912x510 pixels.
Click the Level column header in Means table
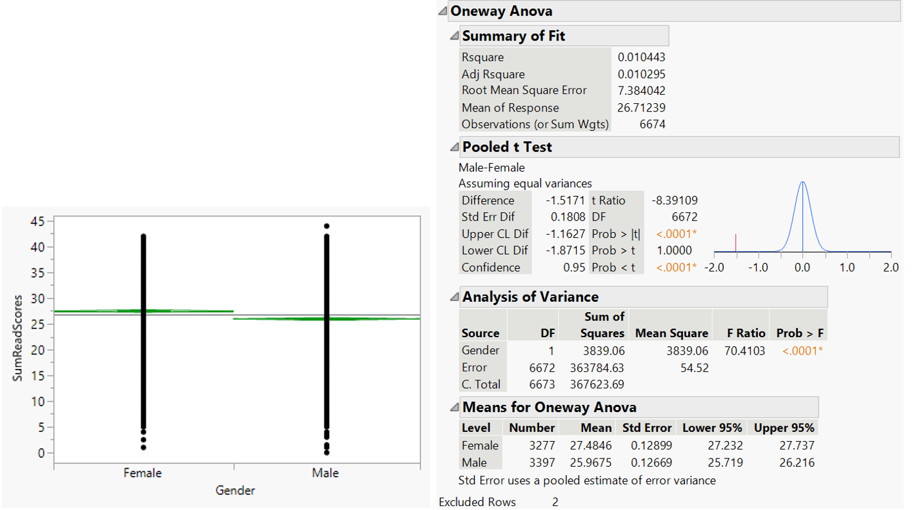(476, 427)
